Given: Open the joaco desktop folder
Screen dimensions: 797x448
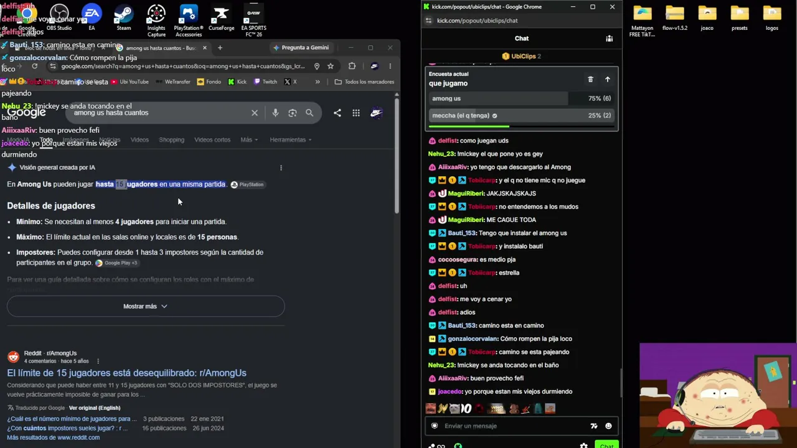Looking at the screenshot, I should point(707,17).
